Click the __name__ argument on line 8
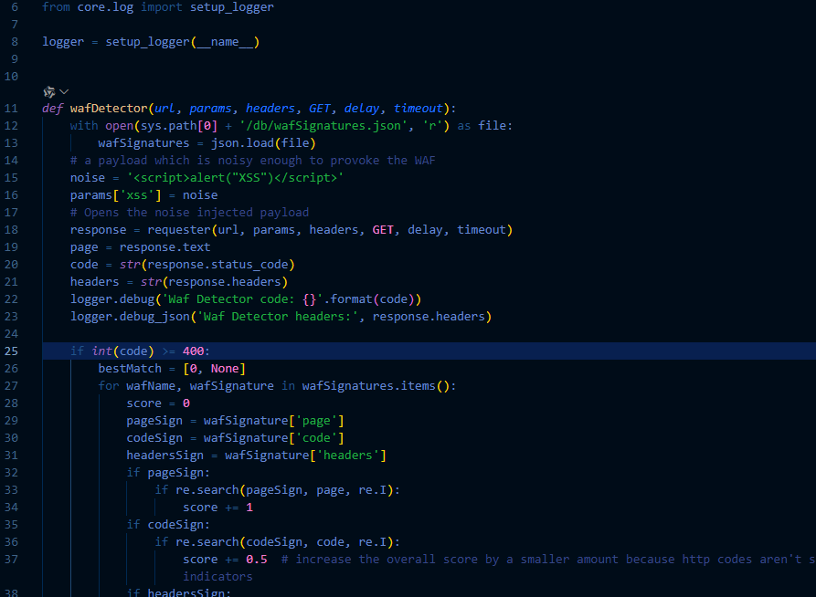The height and width of the screenshot is (597, 816). (x=225, y=42)
